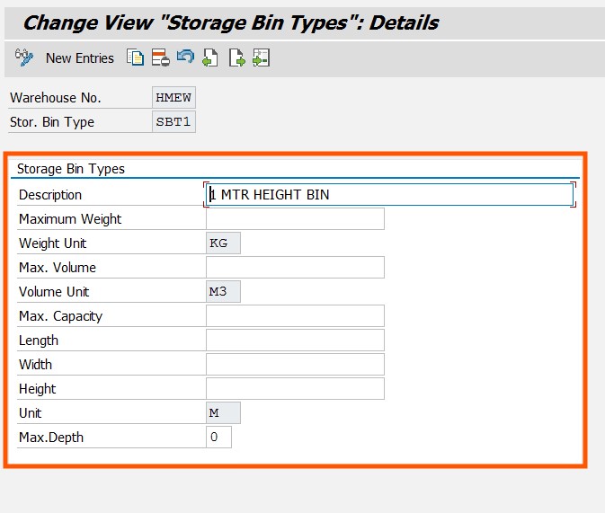
Task: Focus the Maximum Weight input field
Action: [295, 219]
